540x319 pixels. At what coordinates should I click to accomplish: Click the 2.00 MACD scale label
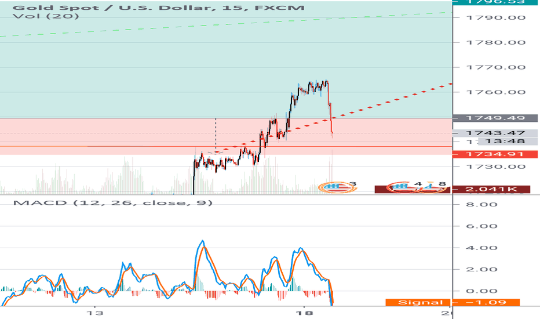481,269
